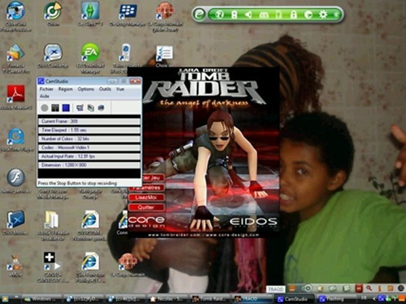The width and height of the screenshot is (406, 304).
Task: Click the 'Dimension' row in CamStudio
Action: (x=89, y=165)
